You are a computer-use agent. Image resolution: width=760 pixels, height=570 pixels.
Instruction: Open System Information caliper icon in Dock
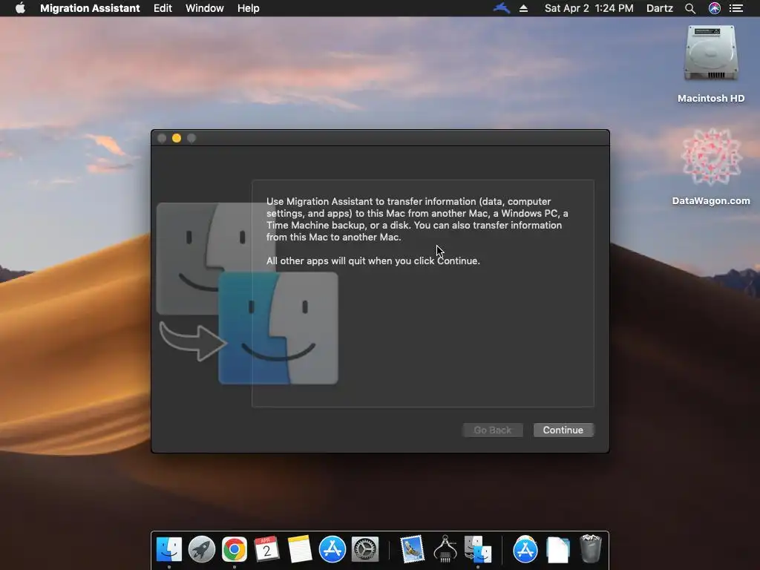(x=445, y=549)
